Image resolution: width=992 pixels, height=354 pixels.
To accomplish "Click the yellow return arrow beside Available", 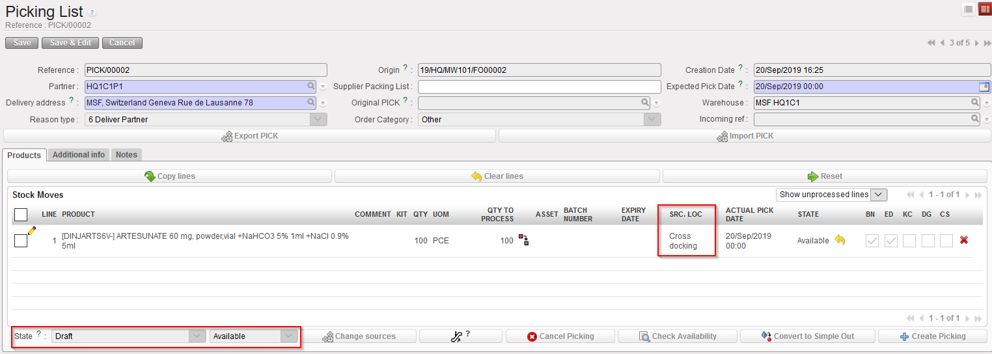I will [840, 240].
